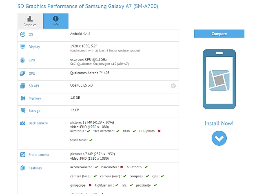Viewport: 259px width, 194px height.
Task: Click the proximity check mark
Action: coord(155,185)
